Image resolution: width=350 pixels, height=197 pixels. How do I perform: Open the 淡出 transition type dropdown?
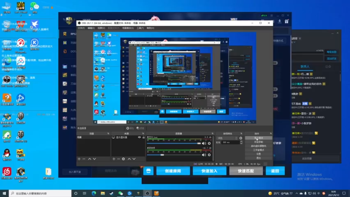click(227, 138)
